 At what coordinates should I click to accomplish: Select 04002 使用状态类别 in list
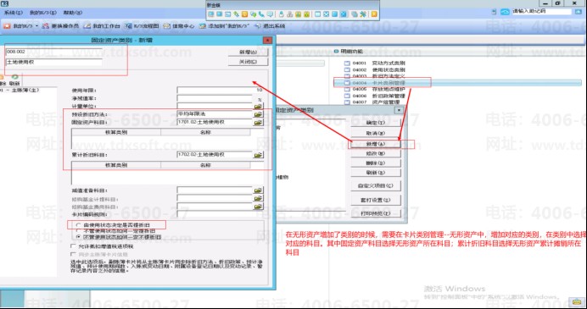tap(375, 70)
